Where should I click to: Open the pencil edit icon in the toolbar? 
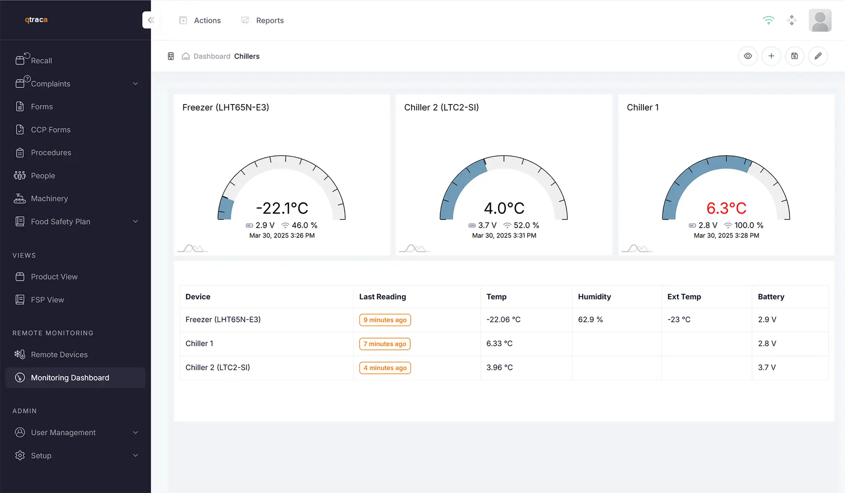click(x=818, y=56)
